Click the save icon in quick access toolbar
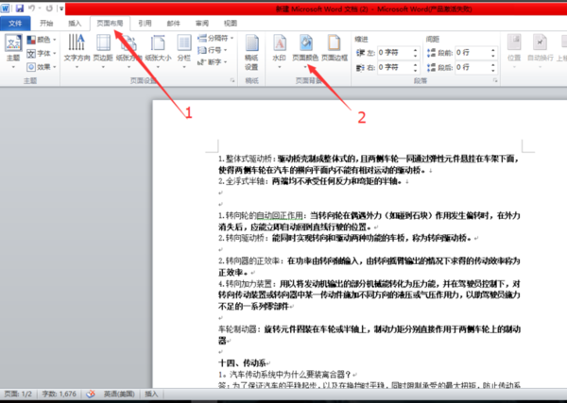The height and width of the screenshot is (403, 567). coord(20,8)
